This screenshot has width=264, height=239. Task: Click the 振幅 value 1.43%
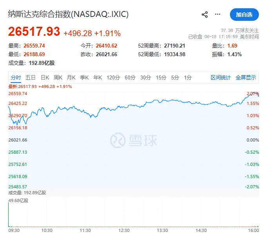[235, 54]
